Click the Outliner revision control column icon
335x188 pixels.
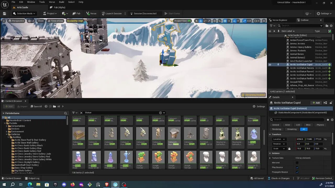point(330,31)
